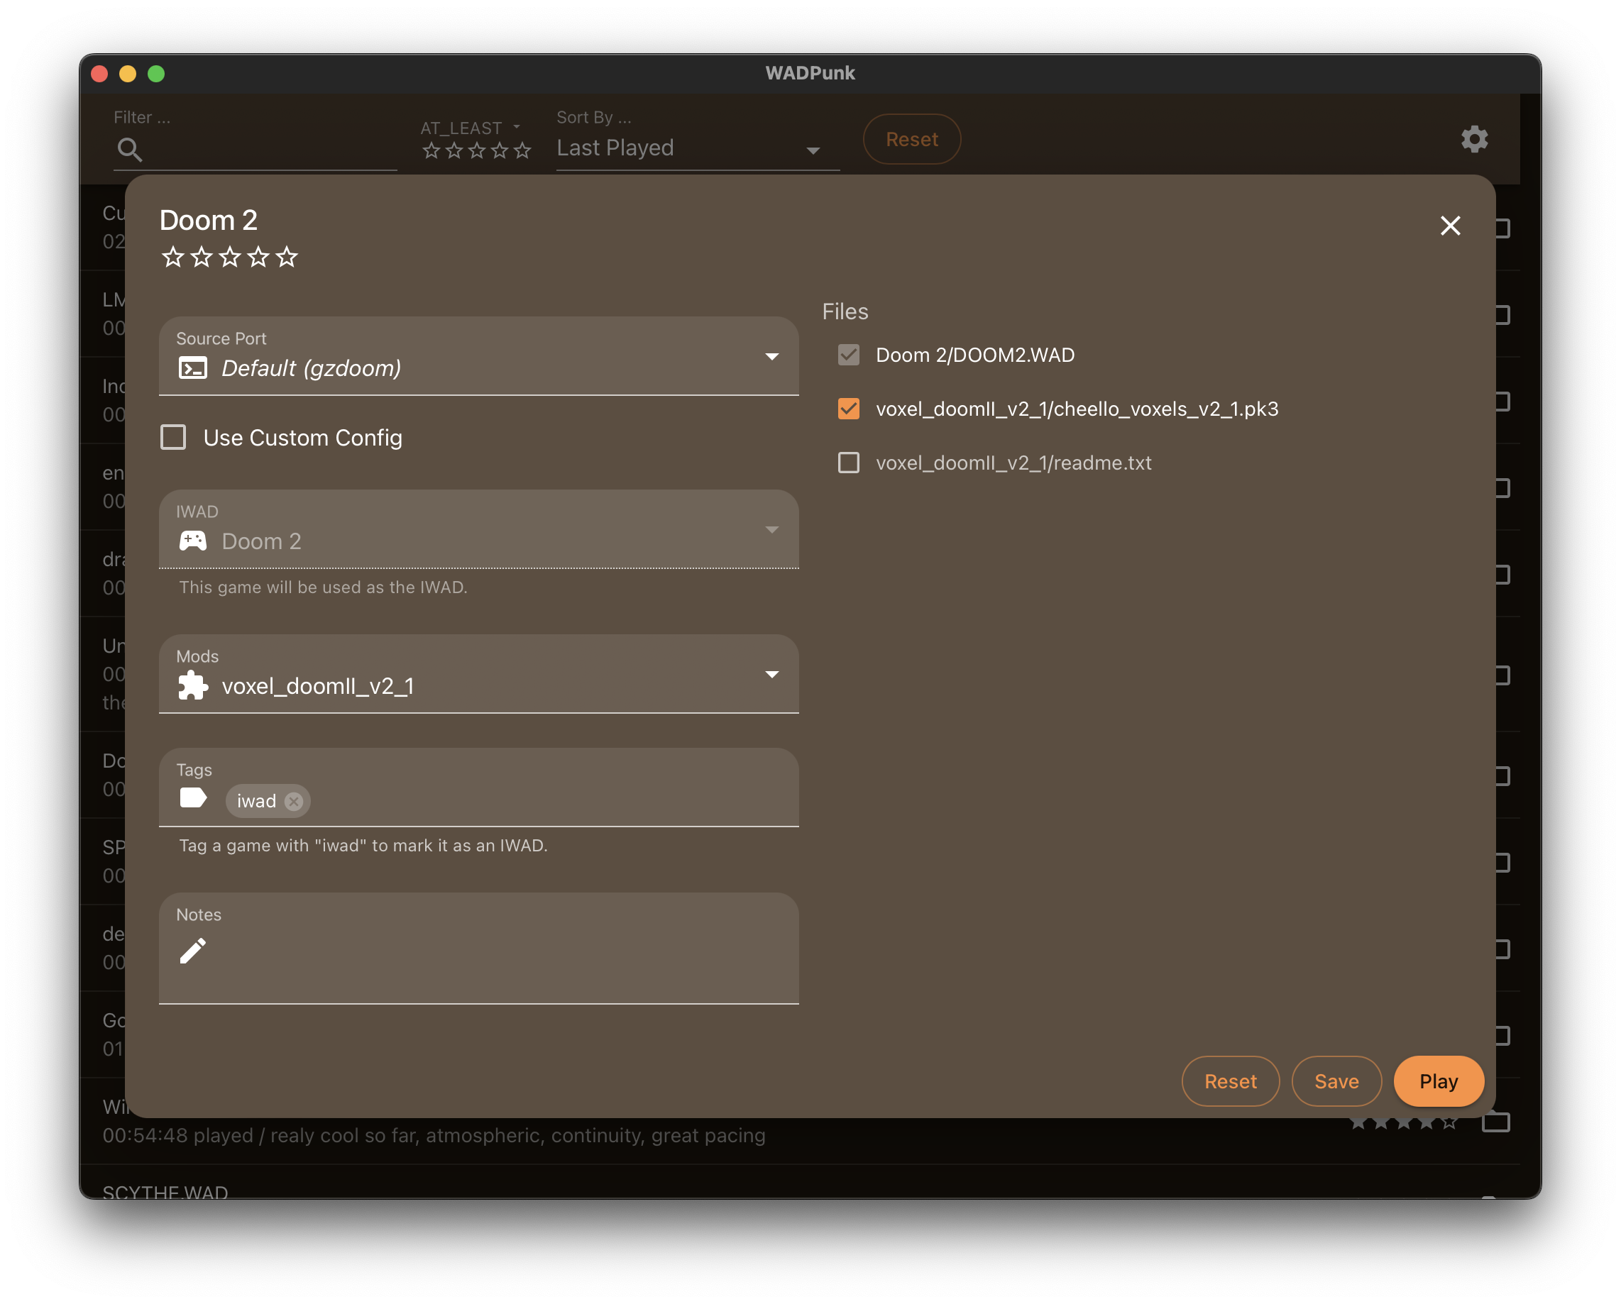Viewport: 1621px width, 1304px height.
Task: Open settings with the gear icon
Action: tap(1473, 139)
